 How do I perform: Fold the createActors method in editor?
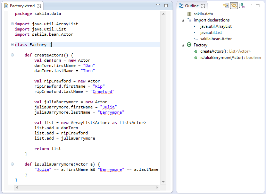13,55
